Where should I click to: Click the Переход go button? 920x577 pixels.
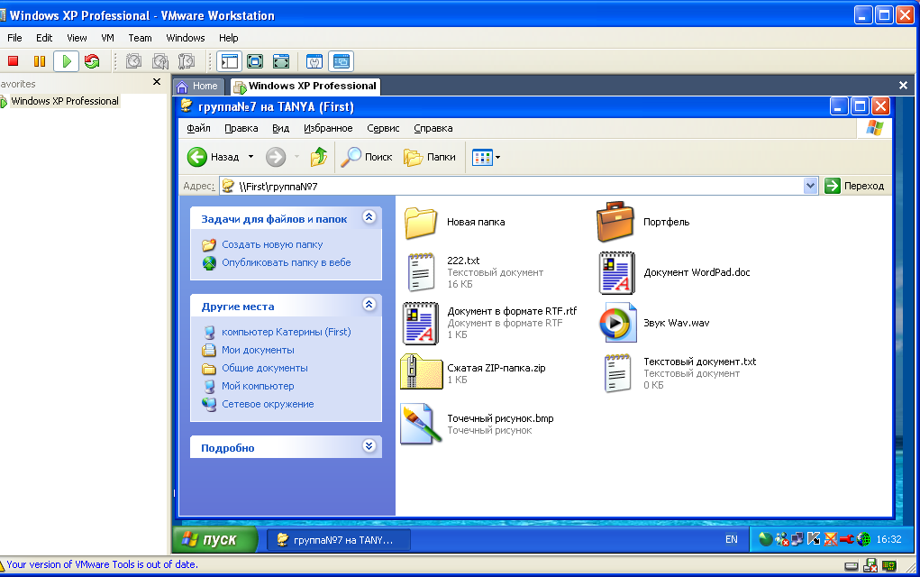point(855,186)
